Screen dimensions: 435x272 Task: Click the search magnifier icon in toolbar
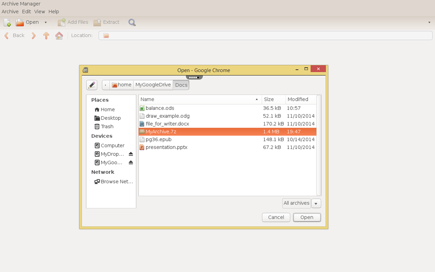(132, 22)
